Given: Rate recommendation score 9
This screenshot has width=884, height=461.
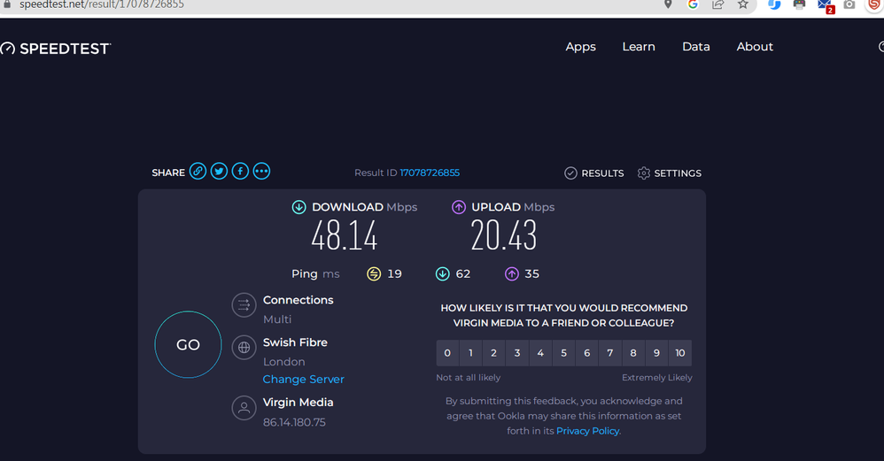Looking at the screenshot, I should [x=656, y=353].
